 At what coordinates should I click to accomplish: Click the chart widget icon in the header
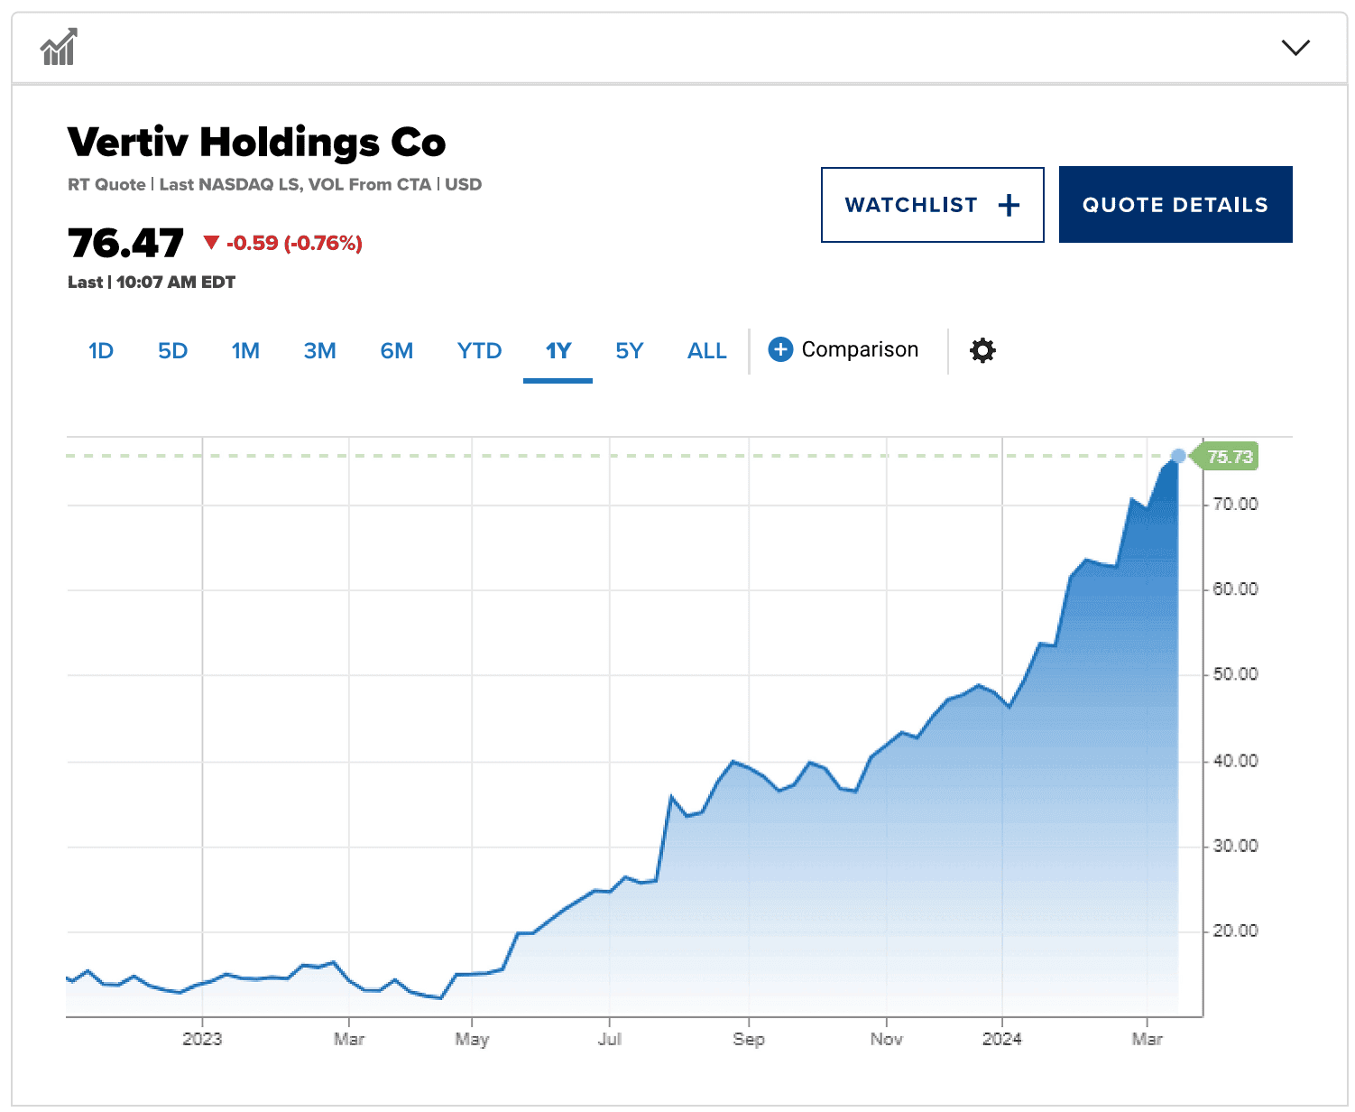[59, 47]
